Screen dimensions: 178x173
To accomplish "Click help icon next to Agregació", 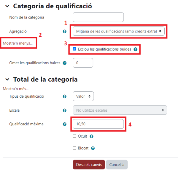I will tap(65, 31).
